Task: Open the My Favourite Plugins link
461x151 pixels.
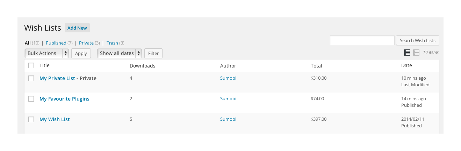Action: [64, 99]
